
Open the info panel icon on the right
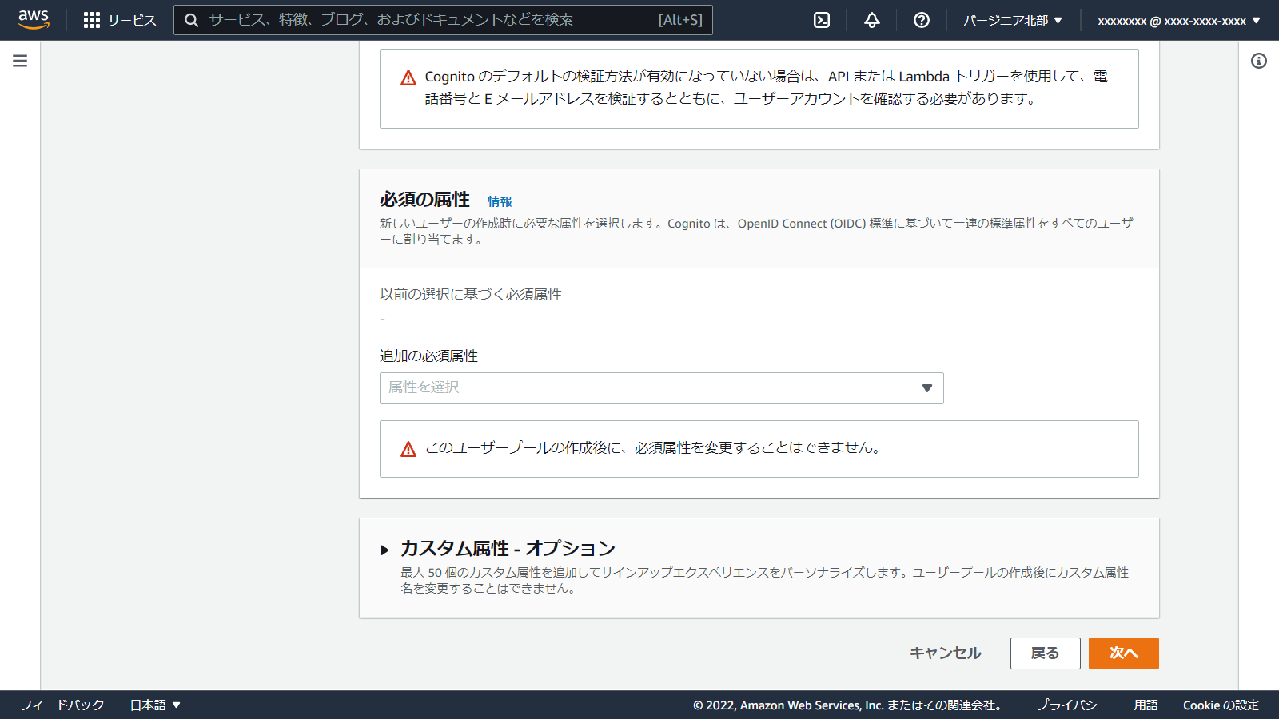[1261, 59]
